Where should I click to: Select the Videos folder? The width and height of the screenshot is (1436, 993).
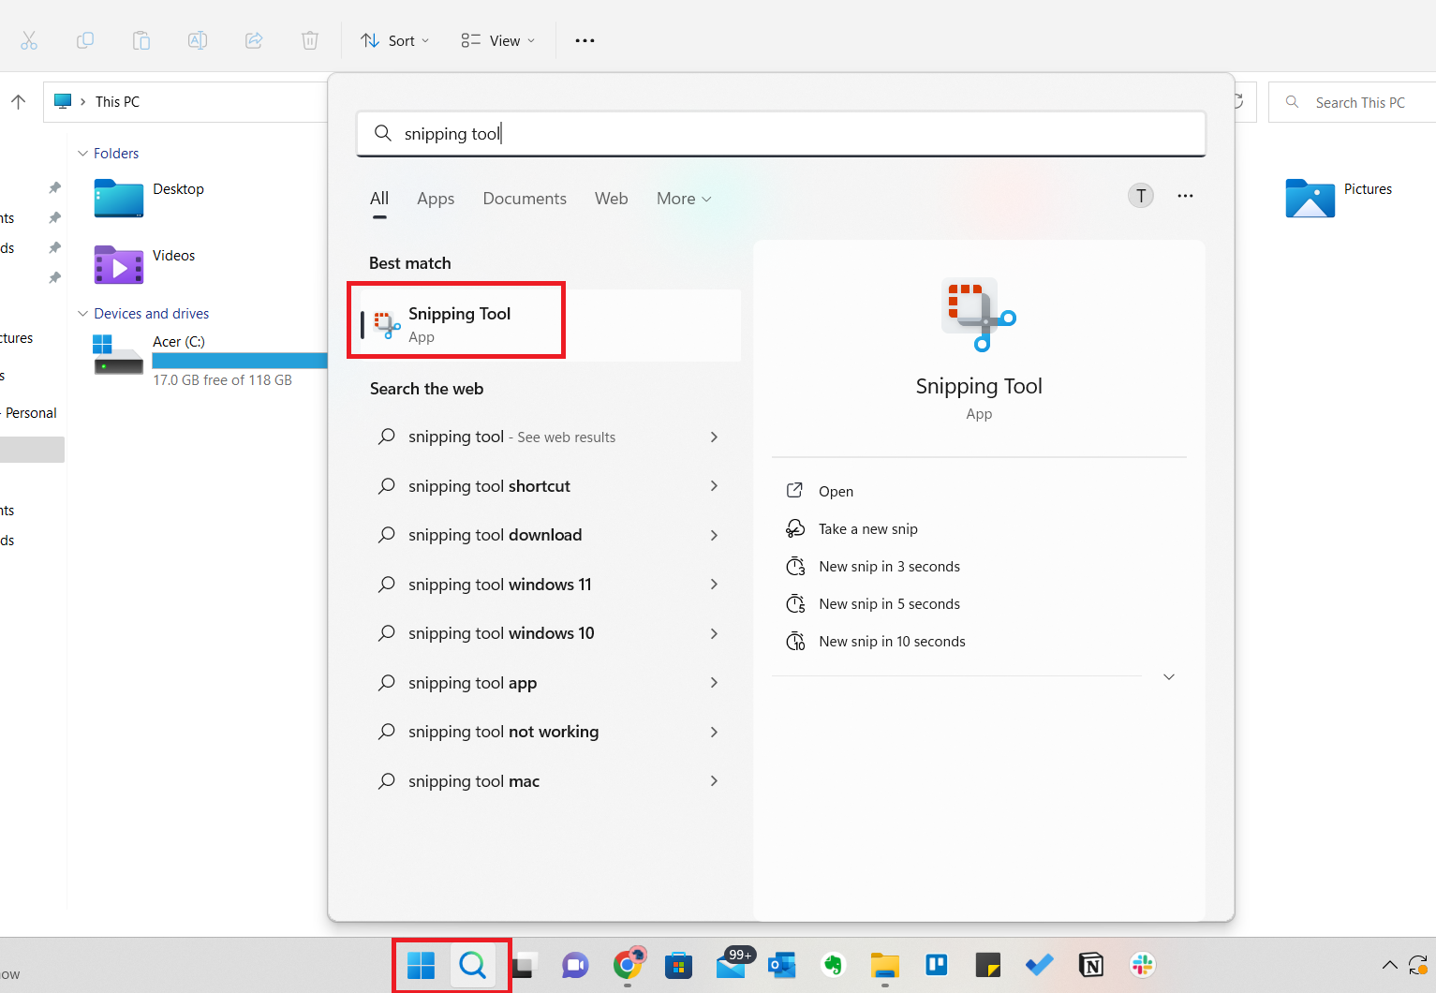tap(145, 264)
